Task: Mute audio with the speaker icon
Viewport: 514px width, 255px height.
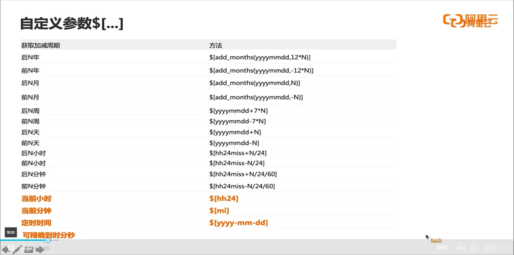Action: click(x=460, y=248)
